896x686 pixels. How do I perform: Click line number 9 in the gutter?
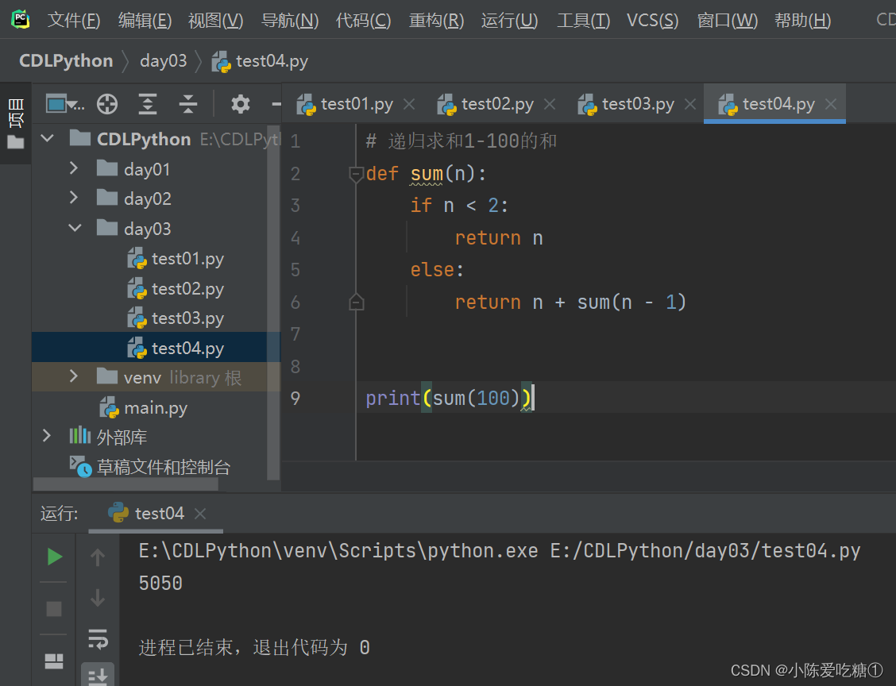(x=295, y=398)
